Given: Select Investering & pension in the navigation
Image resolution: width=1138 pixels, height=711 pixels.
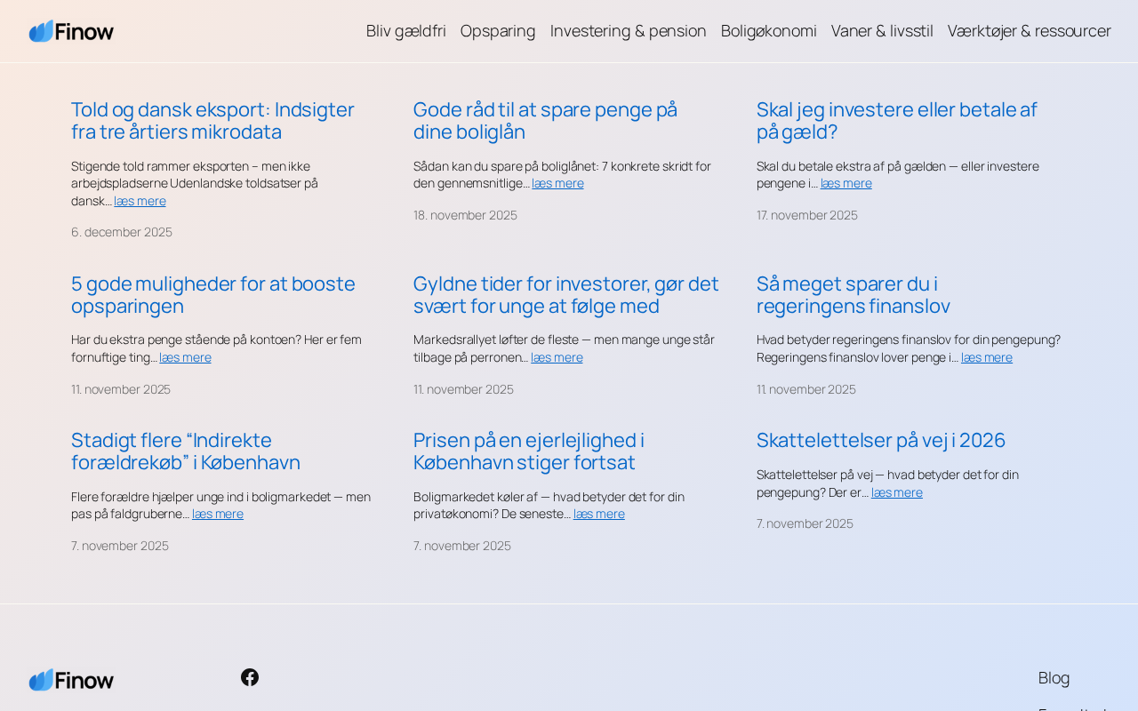Looking at the screenshot, I should pos(628,31).
